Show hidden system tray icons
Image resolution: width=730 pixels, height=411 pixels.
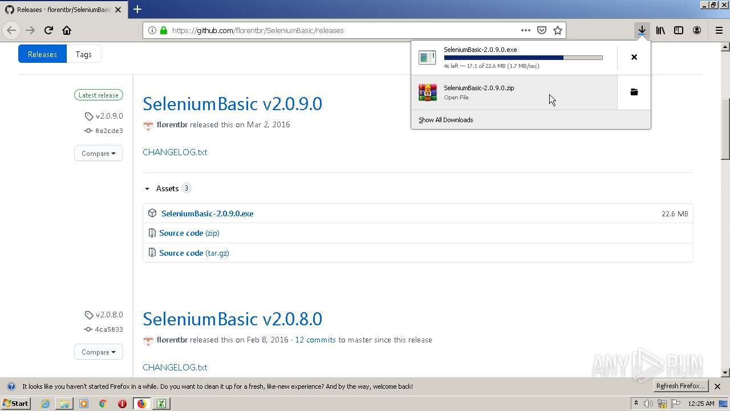coord(636,404)
